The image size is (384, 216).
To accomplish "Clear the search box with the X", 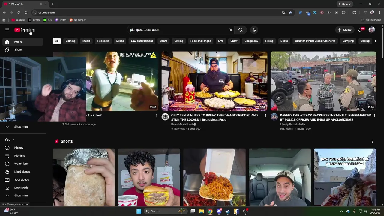I will 231,30.
